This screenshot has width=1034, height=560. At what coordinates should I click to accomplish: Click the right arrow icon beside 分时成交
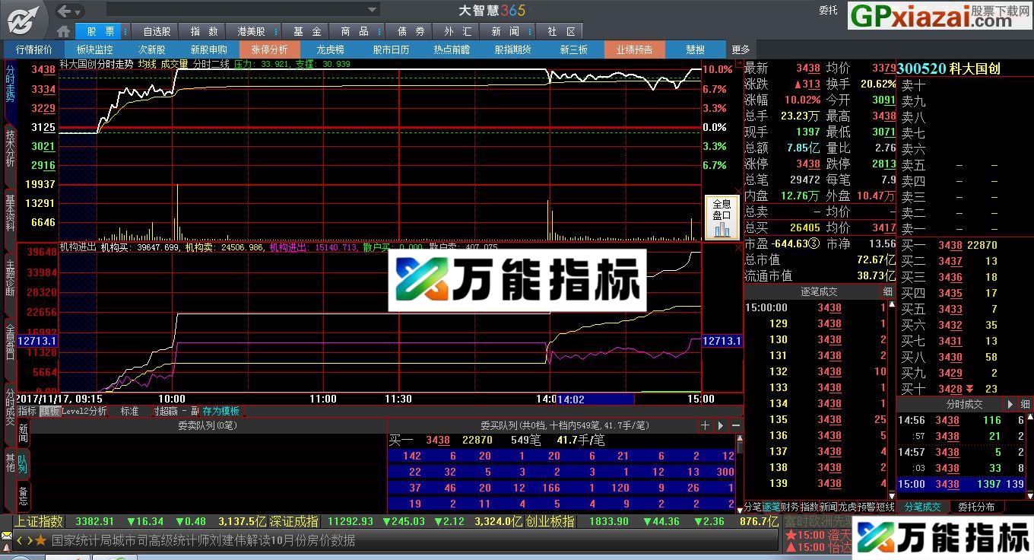[1009, 404]
